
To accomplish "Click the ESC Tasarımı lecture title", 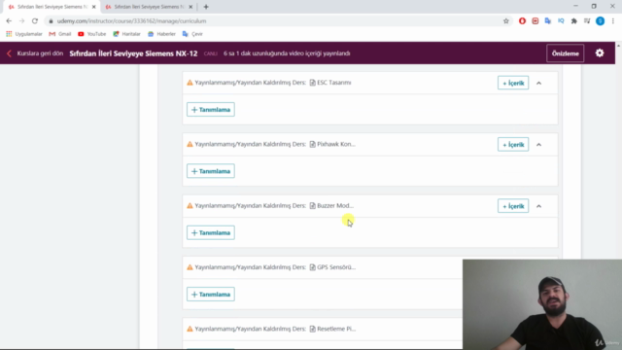I will (x=334, y=83).
